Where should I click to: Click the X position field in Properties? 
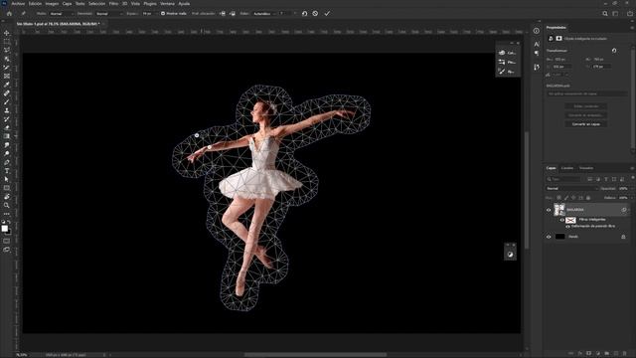coord(562,67)
